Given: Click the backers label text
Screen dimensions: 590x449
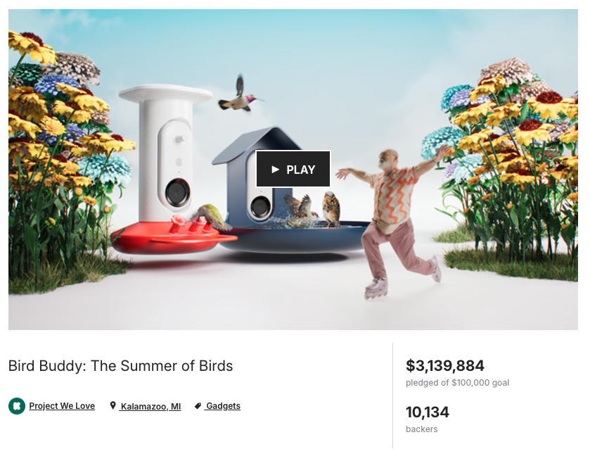Looking at the screenshot, I should (x=421, y=429).
